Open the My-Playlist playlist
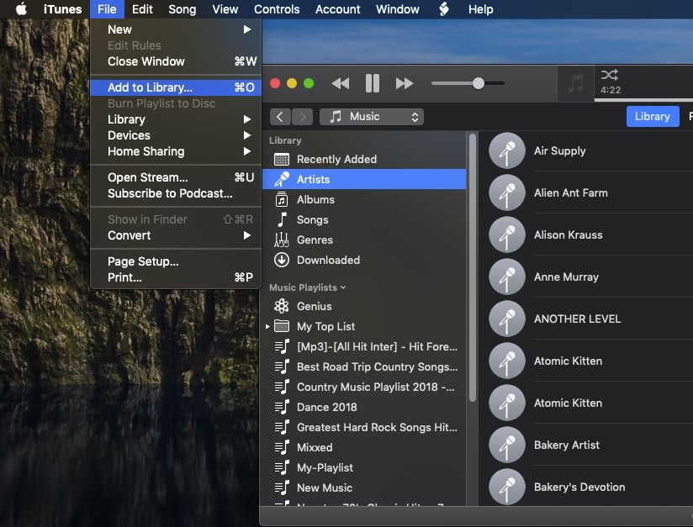The height and width of the screenshot is (527, 693). tap(364, 468)
